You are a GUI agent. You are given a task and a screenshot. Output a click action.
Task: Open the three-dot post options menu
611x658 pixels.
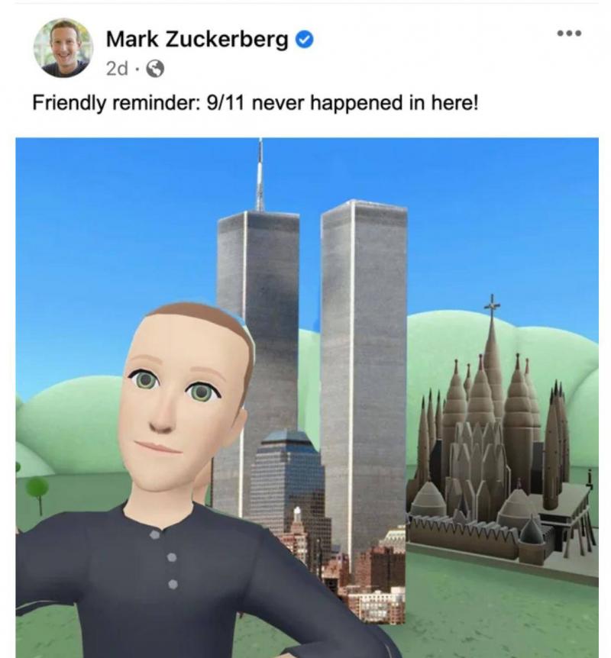tap(570, 33)
